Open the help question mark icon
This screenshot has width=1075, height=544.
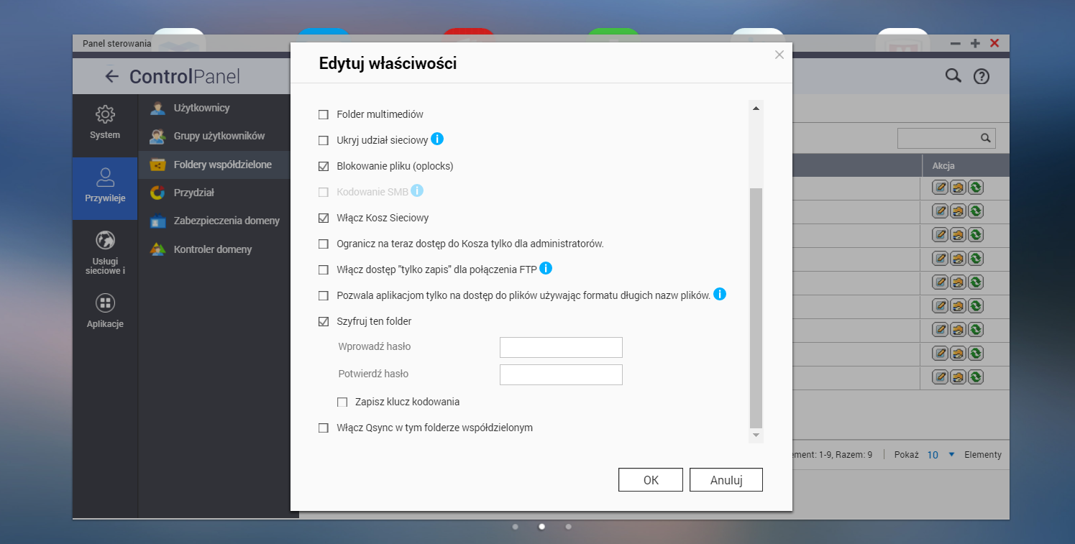(x=982, y=77)
